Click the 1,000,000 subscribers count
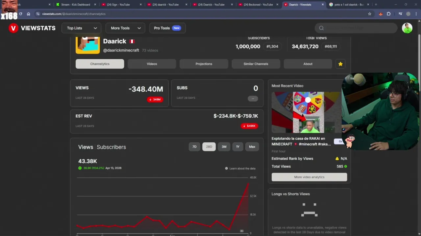This screenshot has width=421, height=236. click(x=248, y=47)
